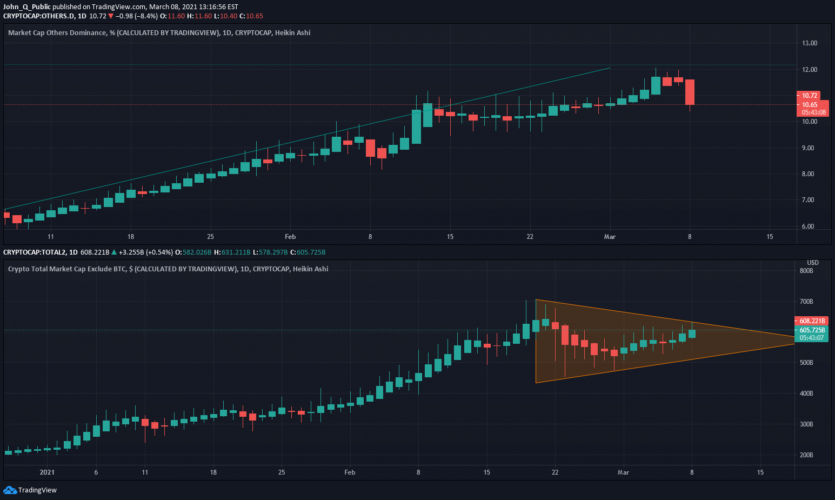Click the 10.65 countdown price label
The width and height of the screenshot is (835, 500).
click(813, 108)
